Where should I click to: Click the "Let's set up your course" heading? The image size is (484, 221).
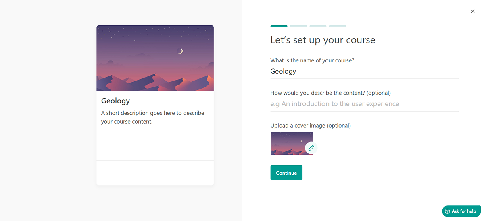[323, 40]
